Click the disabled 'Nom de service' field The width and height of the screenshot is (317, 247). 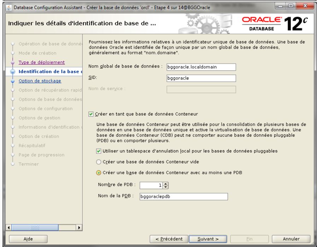[201, 89]
